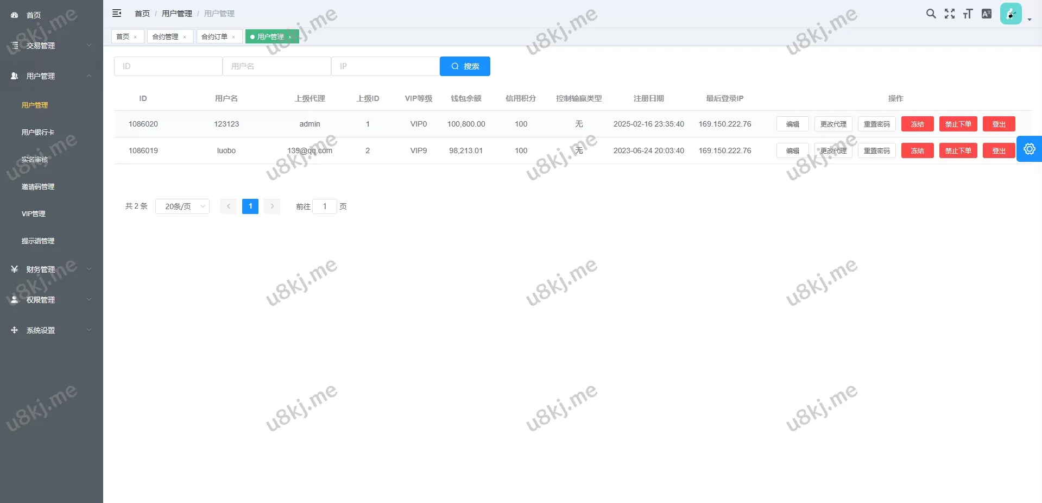Open 用户银行卡 in the sidebar
The width and height of the screenshot is (1042, 503).
38,133
